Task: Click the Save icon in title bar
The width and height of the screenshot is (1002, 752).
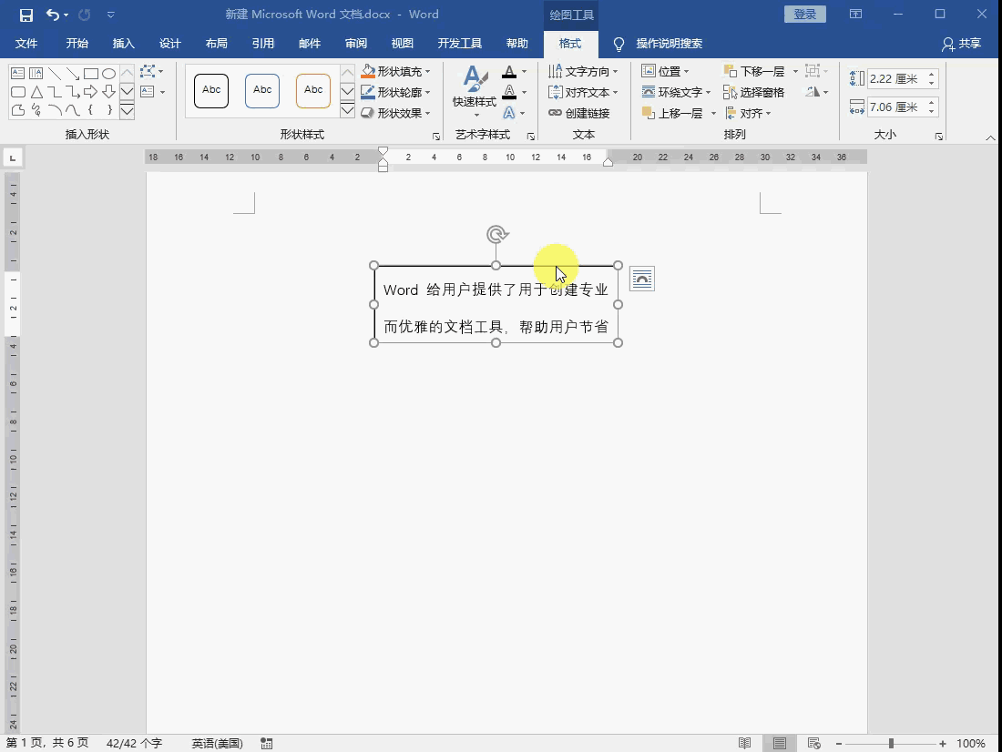Action: (x=26, y=15)
